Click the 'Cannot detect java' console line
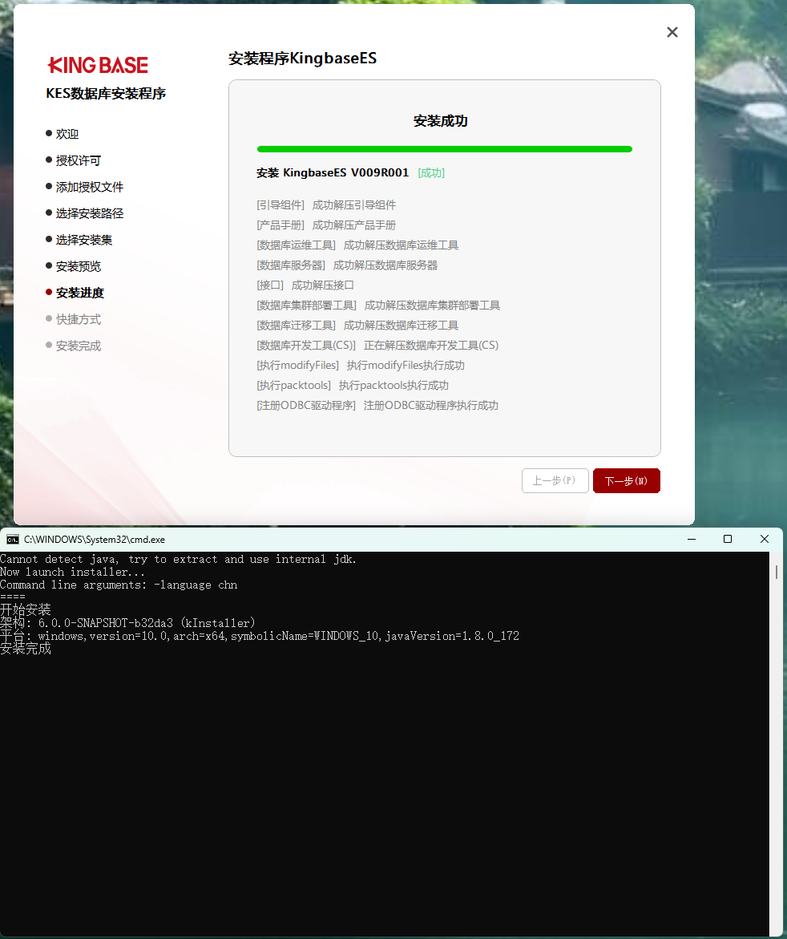Screen dimensions: 787x939 [x=179, y=560]
